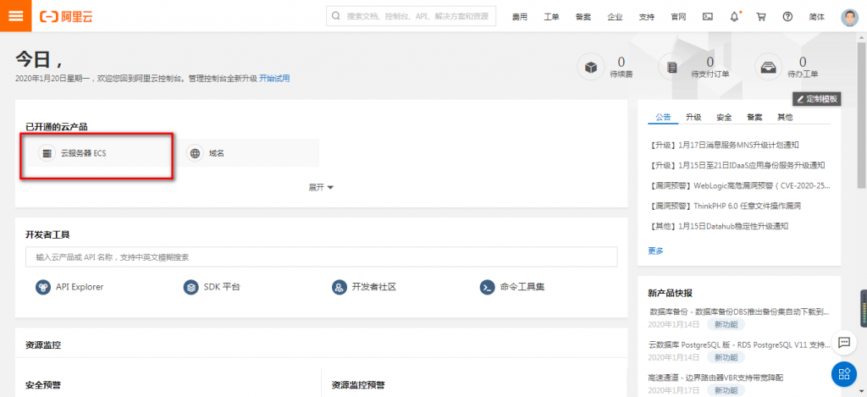Open the 高速通道 VBR news item
The width and height of the screenshot is (867, 397).
pyautogui.click(x=715, y=378)
